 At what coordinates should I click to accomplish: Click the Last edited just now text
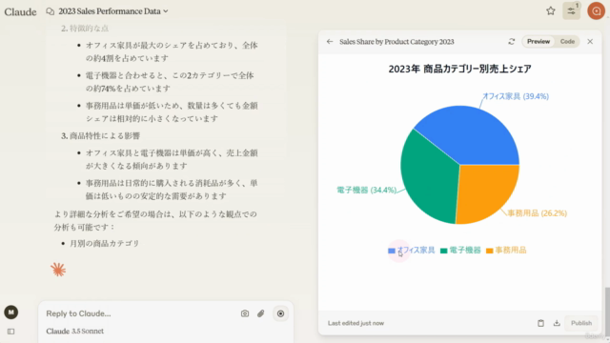[356, 323]
